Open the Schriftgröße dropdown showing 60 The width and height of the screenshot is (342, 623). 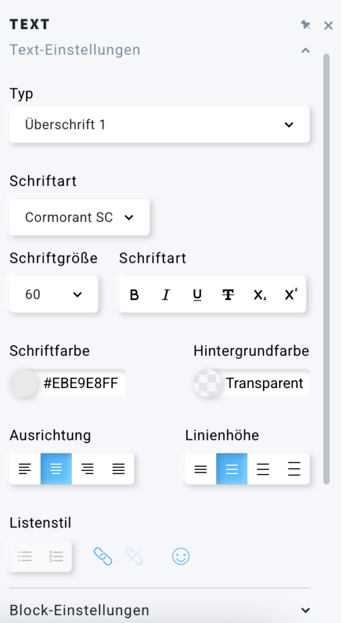click(x=53, y=294)
